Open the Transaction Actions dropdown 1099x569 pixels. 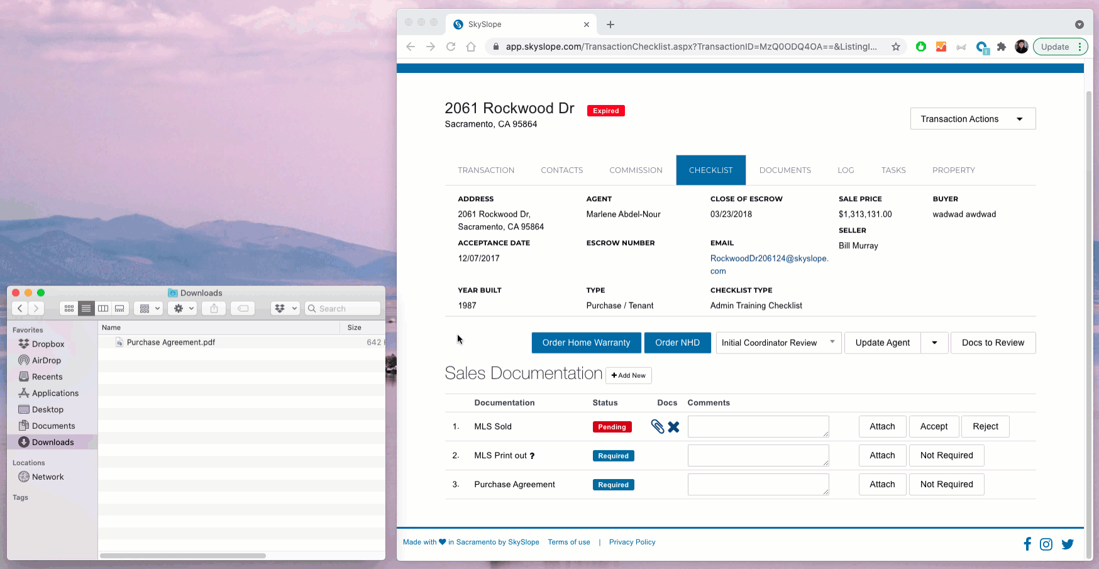973,119
